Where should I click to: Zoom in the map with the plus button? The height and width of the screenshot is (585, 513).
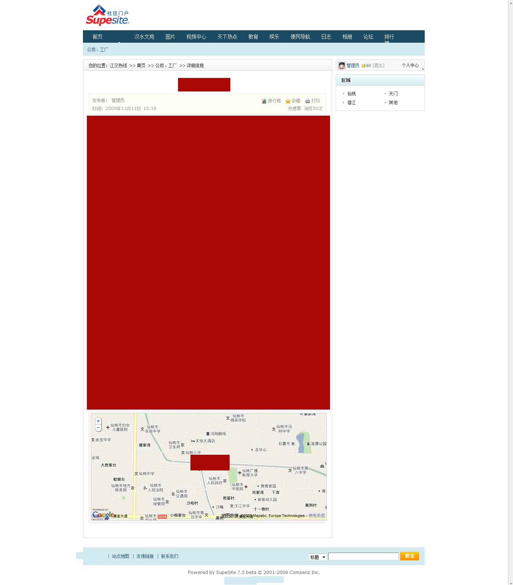(x=98, y=421)
